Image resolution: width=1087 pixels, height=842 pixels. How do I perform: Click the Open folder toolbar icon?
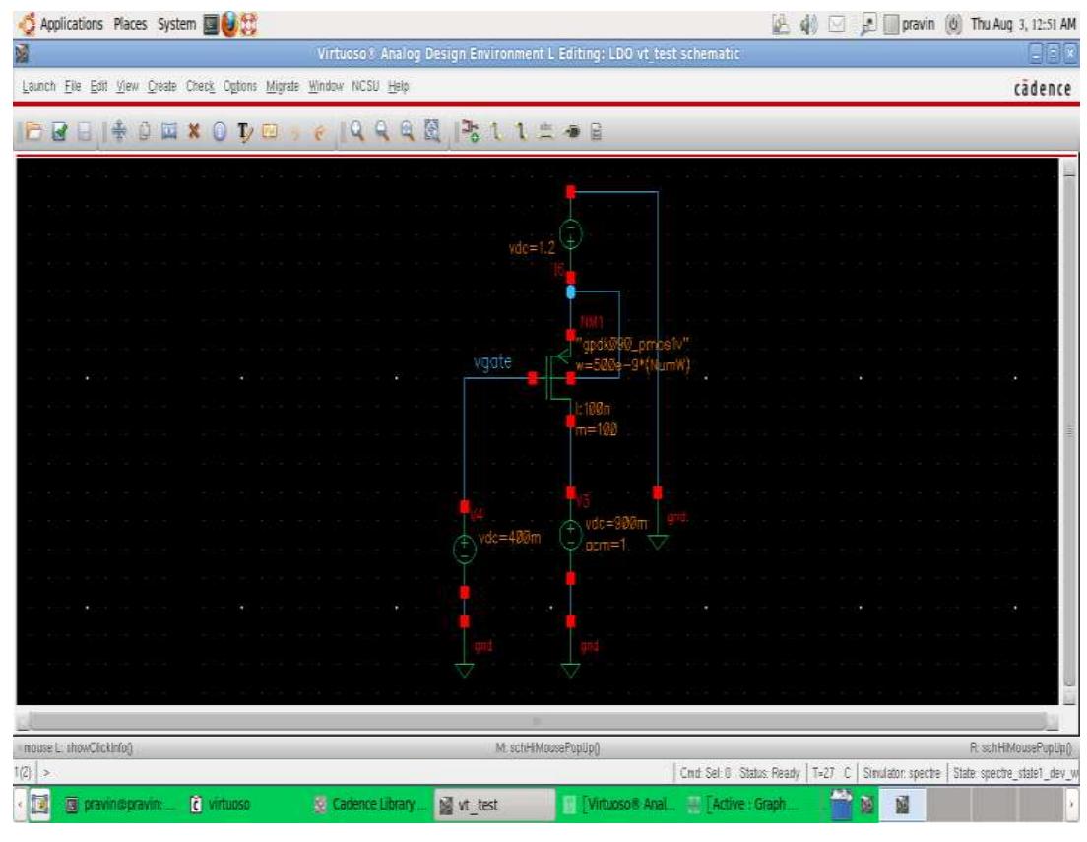[x=33, y=131]
